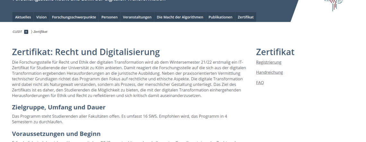Click the sidebar Zertifikat heading
This screenshot has width=366, height=142.
pos(275,52)
